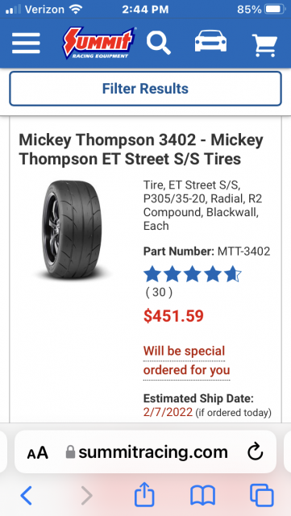Tap the (30) review count
This screenshot has width=291, height=516.
[x=159, y=292]
